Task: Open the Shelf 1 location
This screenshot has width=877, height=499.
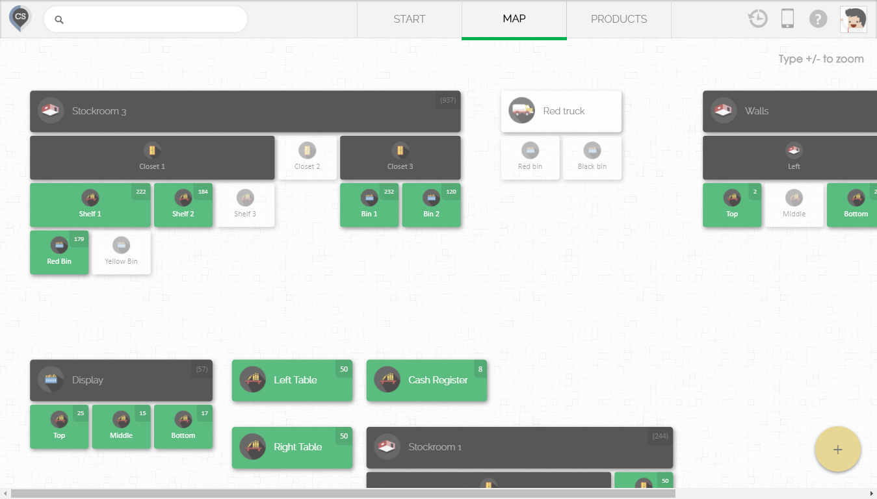Action: point(90,205)
